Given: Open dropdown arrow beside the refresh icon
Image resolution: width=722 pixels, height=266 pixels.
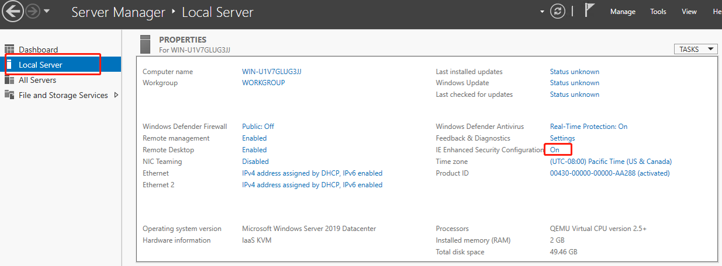Looking at the screenshot, I should click(543, 11).
